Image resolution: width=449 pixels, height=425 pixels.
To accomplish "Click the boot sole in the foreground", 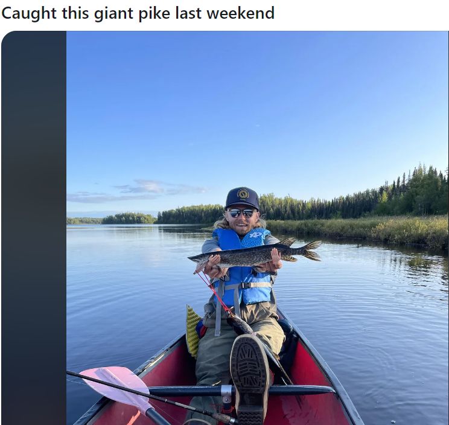I will point(249,378).
